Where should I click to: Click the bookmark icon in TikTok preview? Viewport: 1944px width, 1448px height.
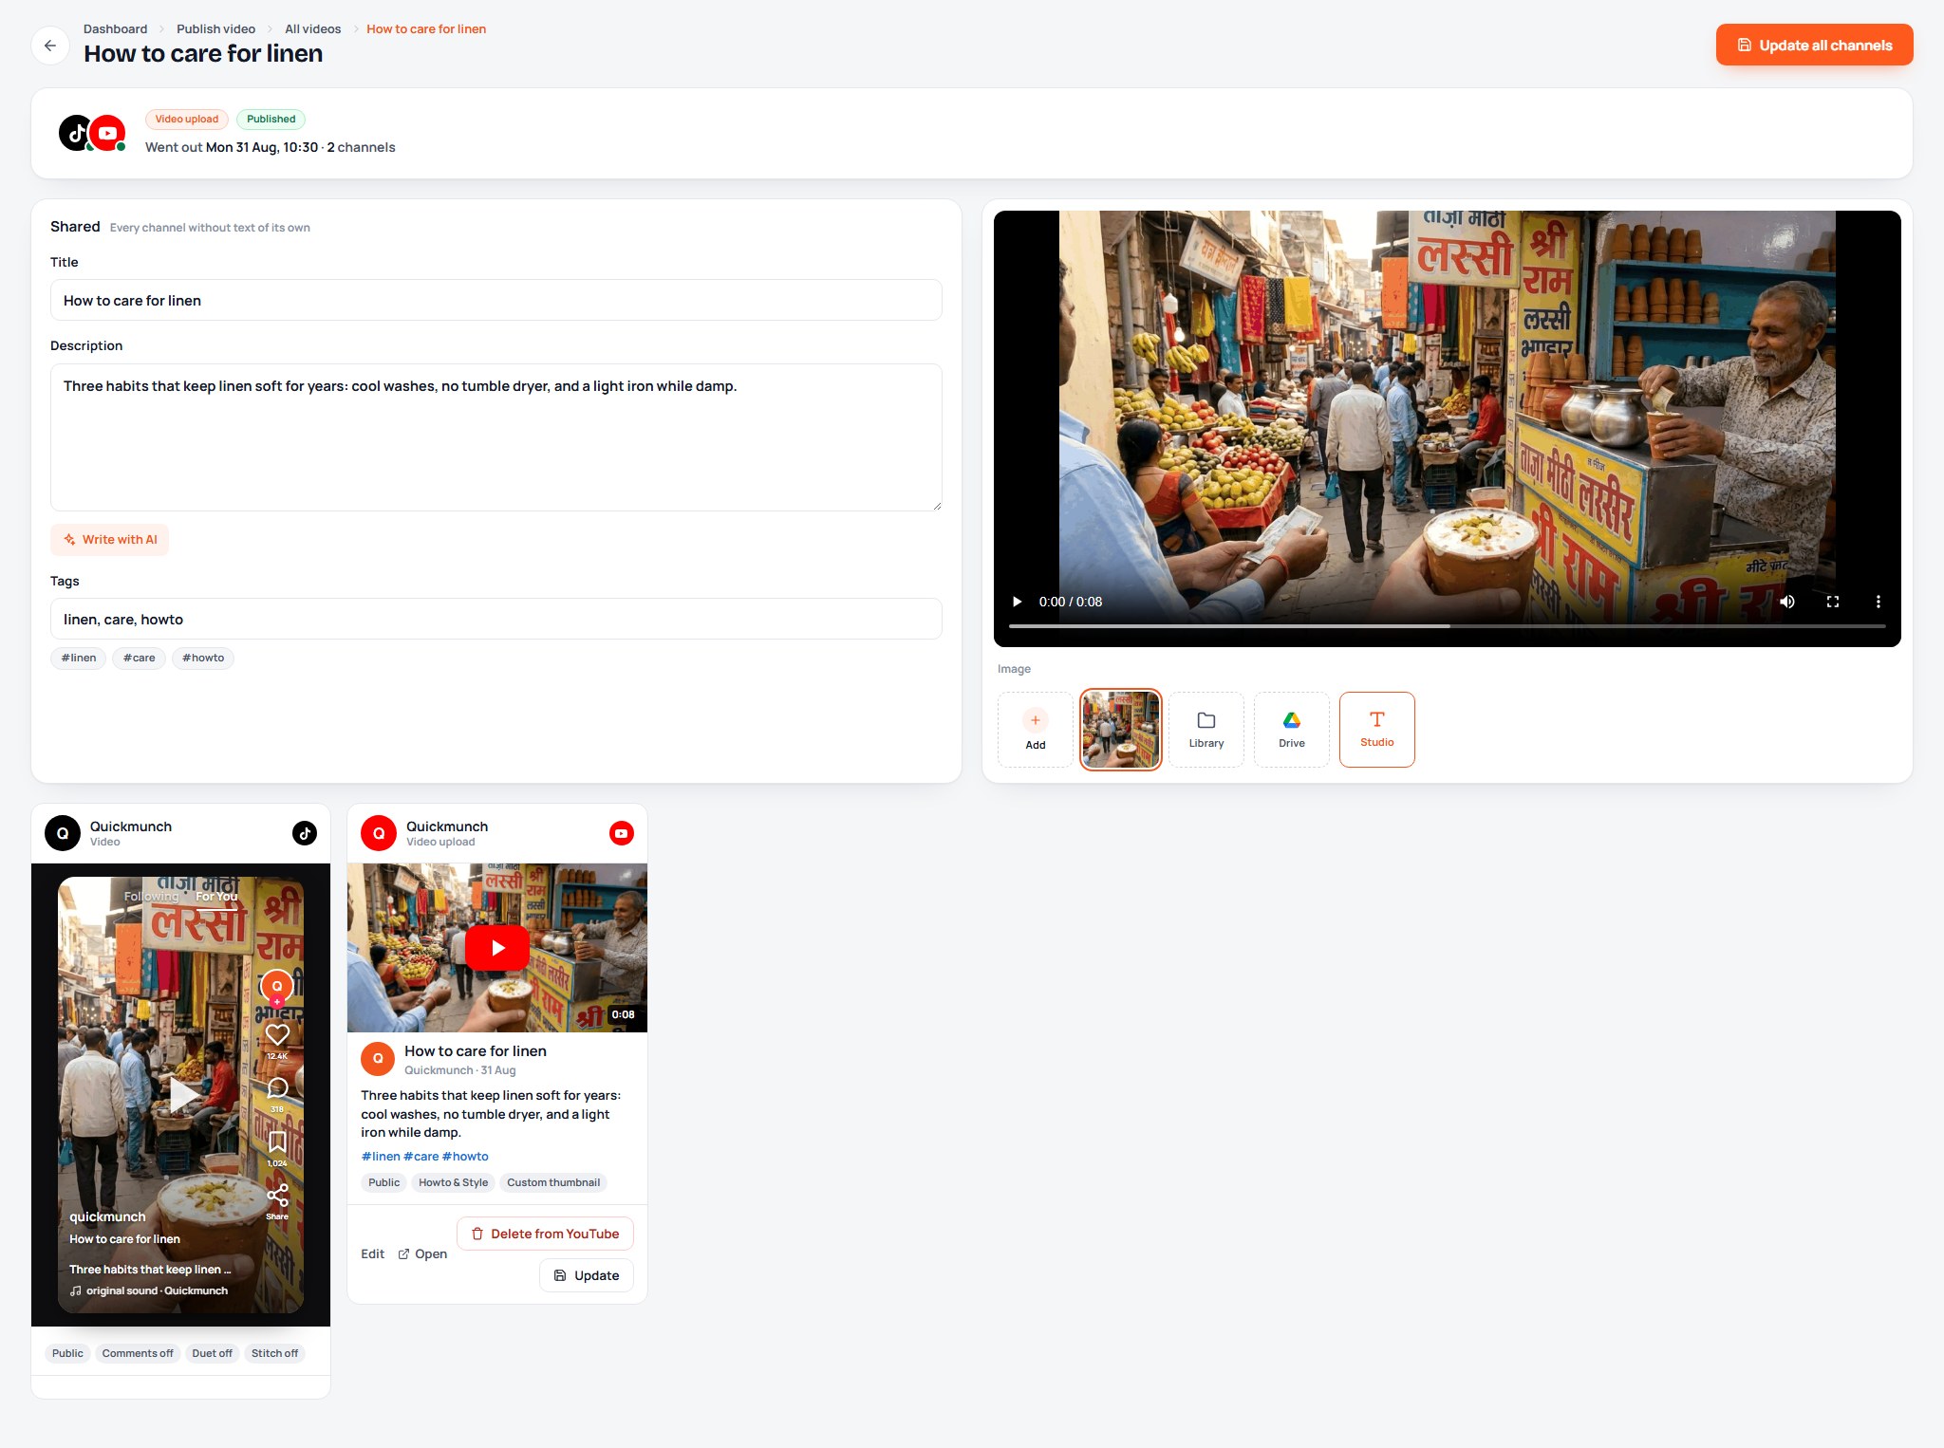tap(277, 1142)
